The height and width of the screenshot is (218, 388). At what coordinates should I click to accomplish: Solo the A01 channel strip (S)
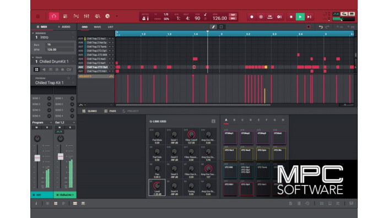pos(47,128)
